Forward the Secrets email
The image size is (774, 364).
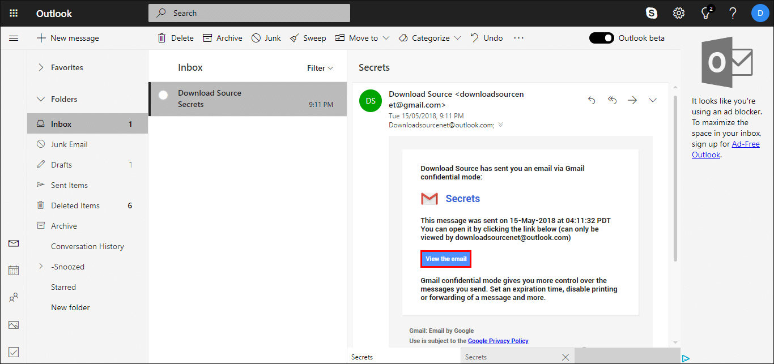(x=632, y=100)
